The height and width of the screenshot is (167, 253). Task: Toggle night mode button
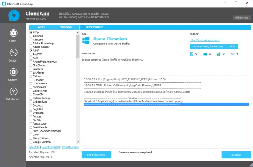(242, 18)
